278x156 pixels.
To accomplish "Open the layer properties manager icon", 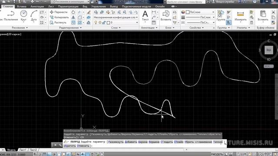I will (96, 12).
